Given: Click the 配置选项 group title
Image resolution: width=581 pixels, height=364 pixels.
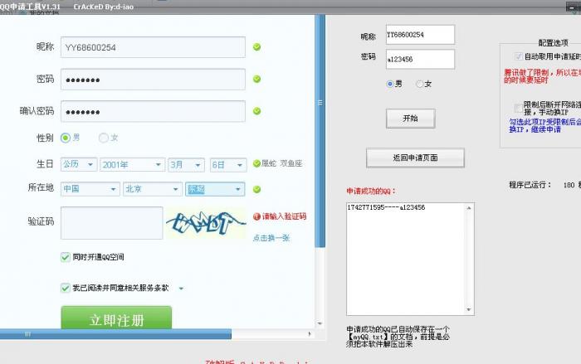Looking at the screenshot, I should [x=554, y=43].
